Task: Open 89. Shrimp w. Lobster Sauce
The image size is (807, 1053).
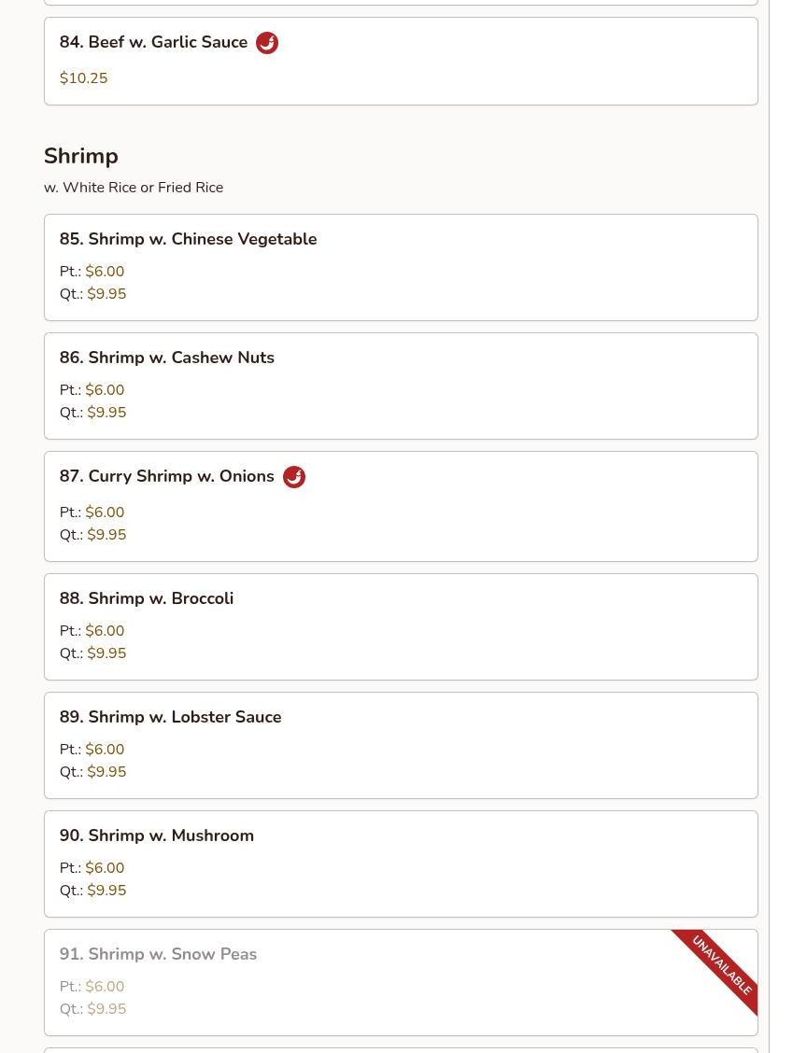Action: pyautogui.click(x=170, y=718)
